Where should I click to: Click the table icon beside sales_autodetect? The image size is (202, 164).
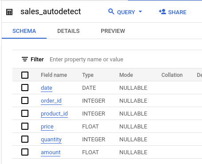click(9, 12)
